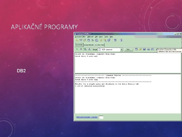Open the Help menu
182x137 pixels.
(x=111, y=37)
